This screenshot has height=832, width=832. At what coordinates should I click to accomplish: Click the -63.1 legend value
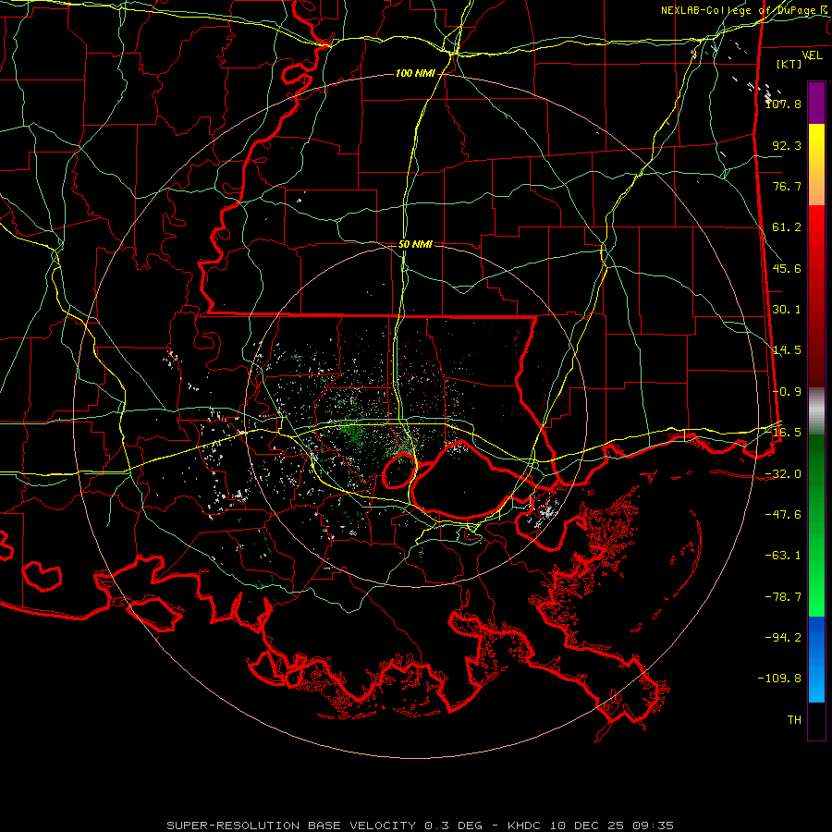tap(783, 556)
